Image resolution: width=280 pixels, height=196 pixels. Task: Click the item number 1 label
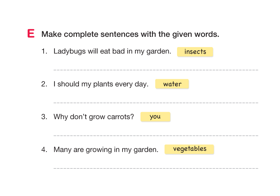pos(44,51)
